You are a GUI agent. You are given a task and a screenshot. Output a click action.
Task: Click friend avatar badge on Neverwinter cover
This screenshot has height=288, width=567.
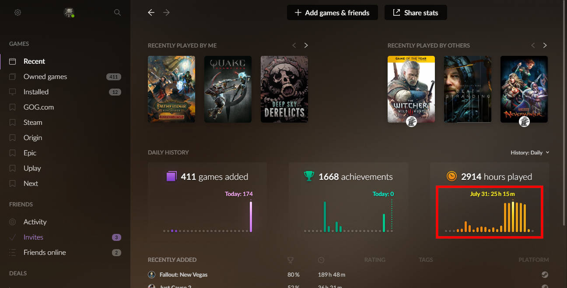click(x=524, y=122)
